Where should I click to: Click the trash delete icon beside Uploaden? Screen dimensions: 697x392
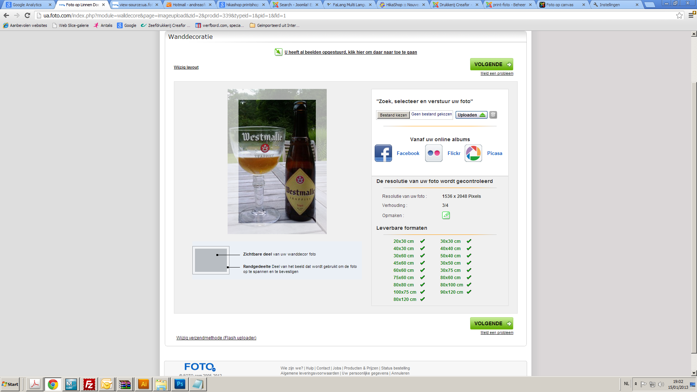tap(493, 115)
